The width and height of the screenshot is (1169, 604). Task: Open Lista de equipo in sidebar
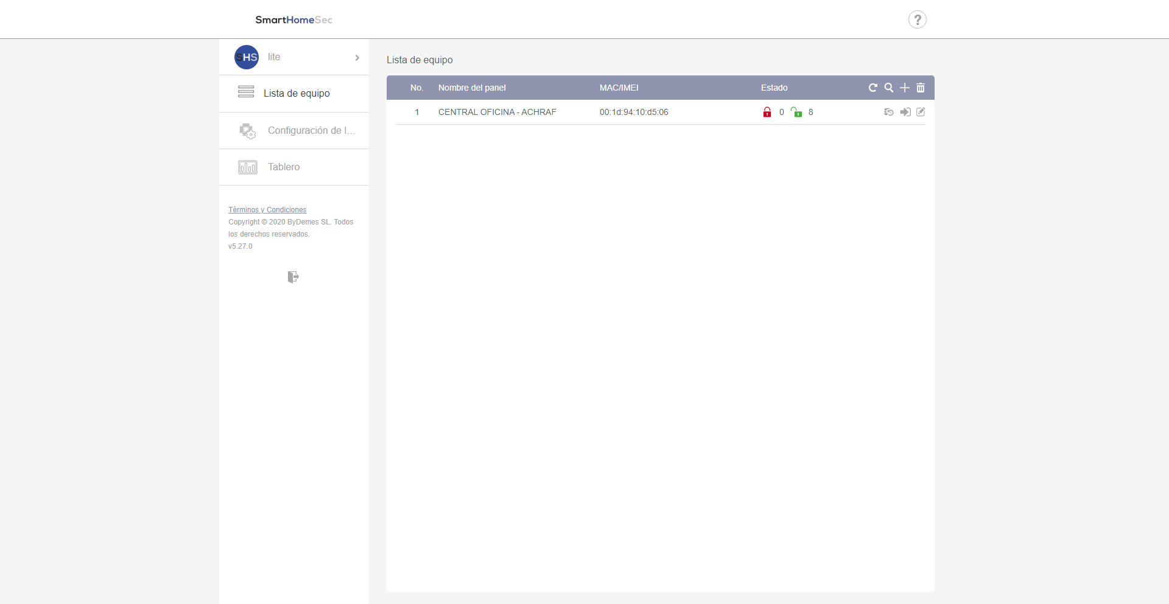pos(296,93)
